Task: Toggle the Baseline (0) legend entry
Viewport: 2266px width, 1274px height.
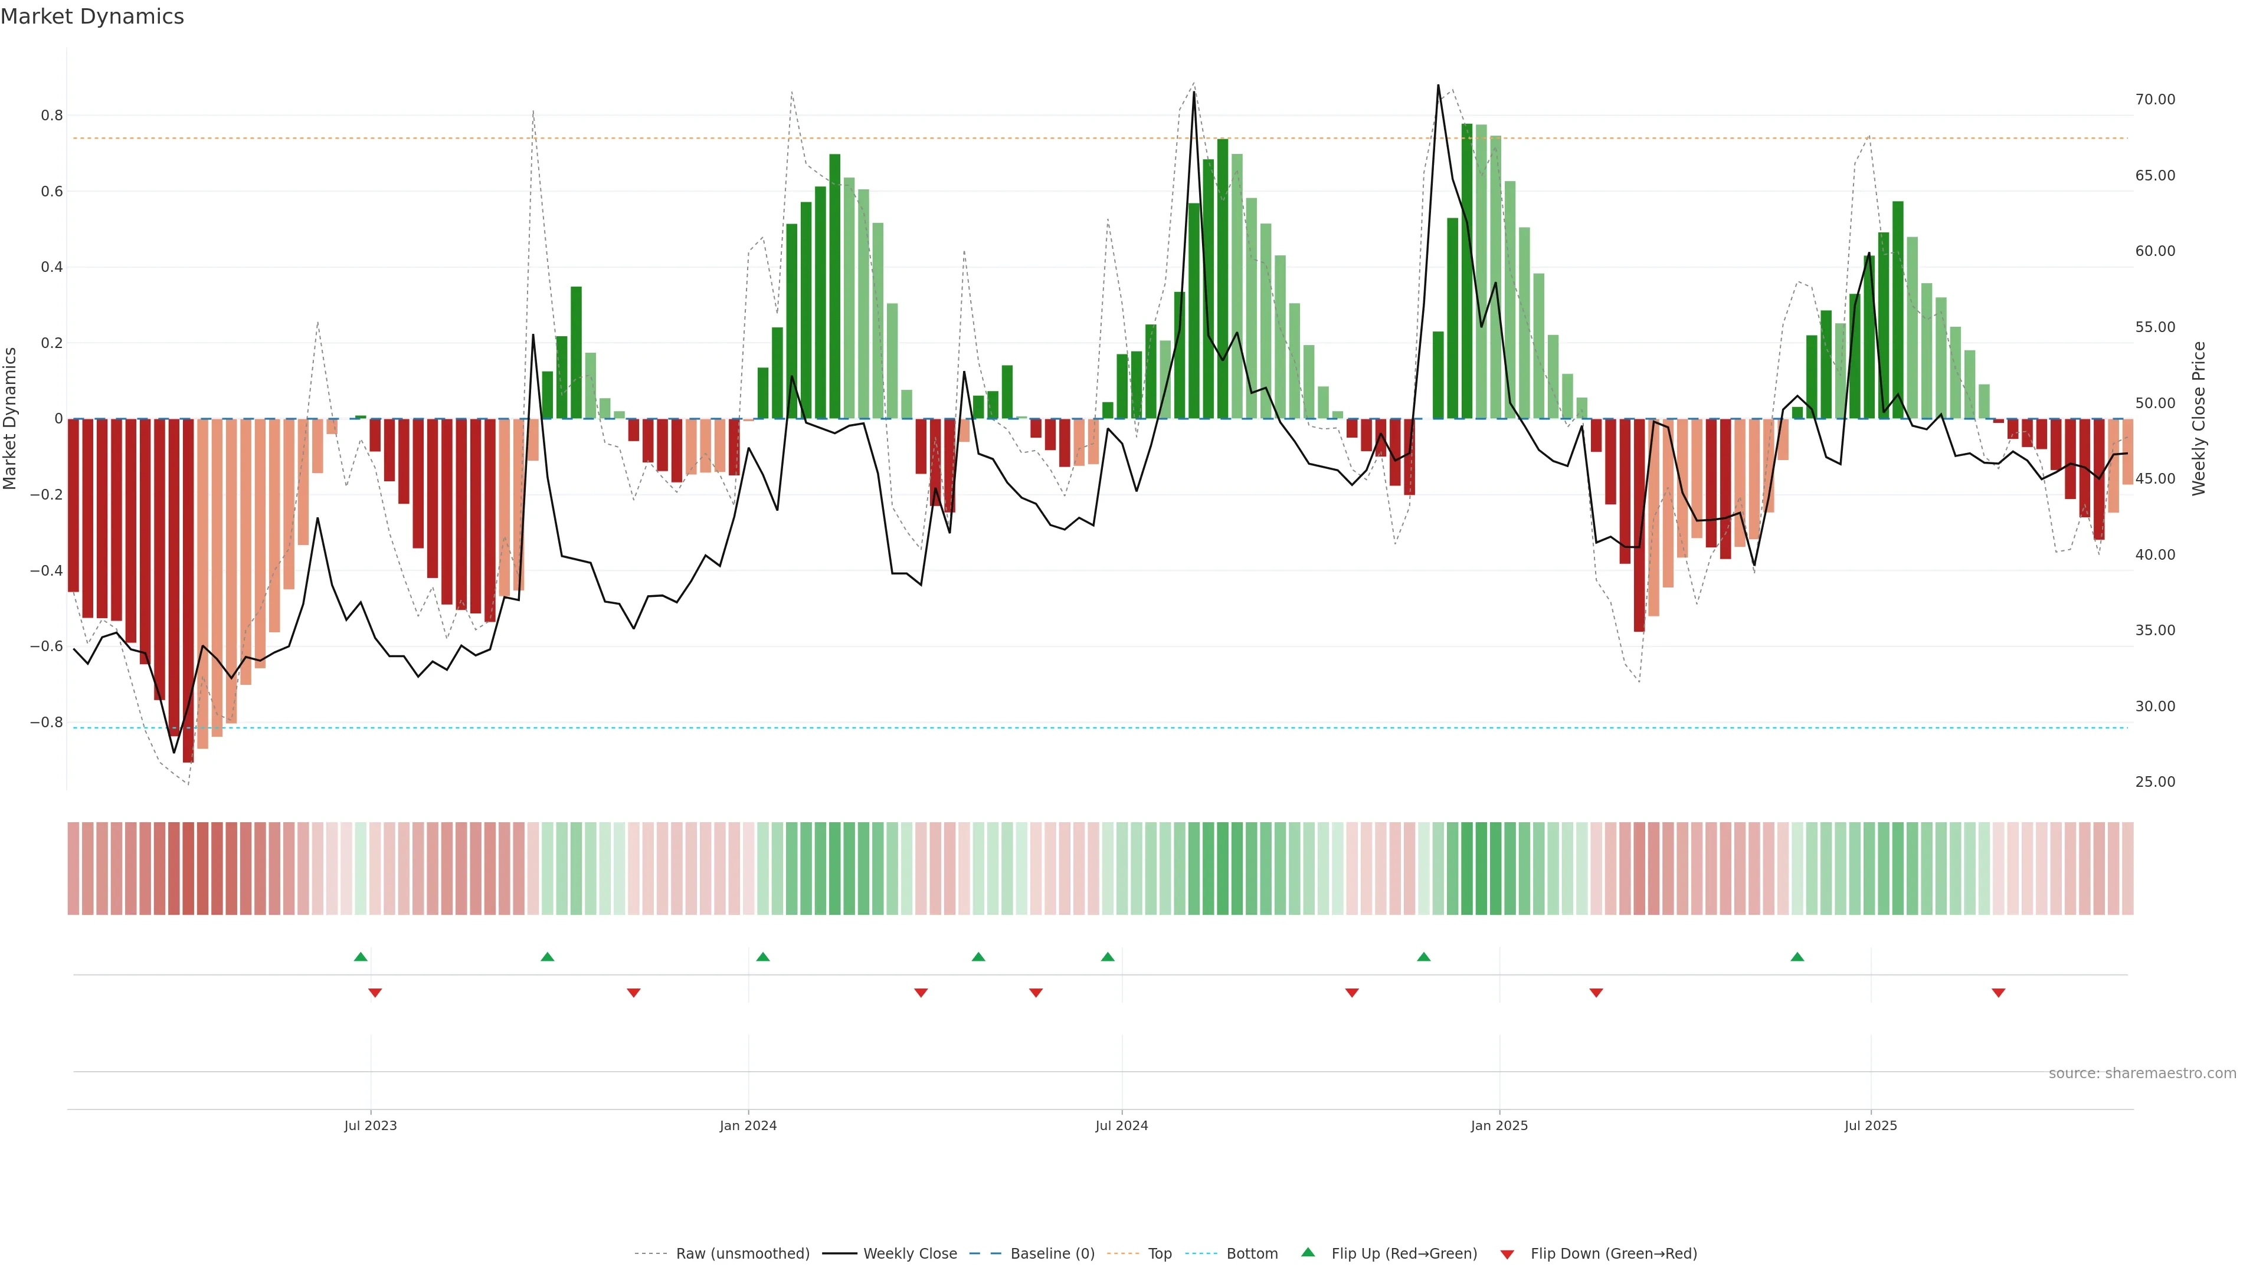Action: [1052, 1254]
